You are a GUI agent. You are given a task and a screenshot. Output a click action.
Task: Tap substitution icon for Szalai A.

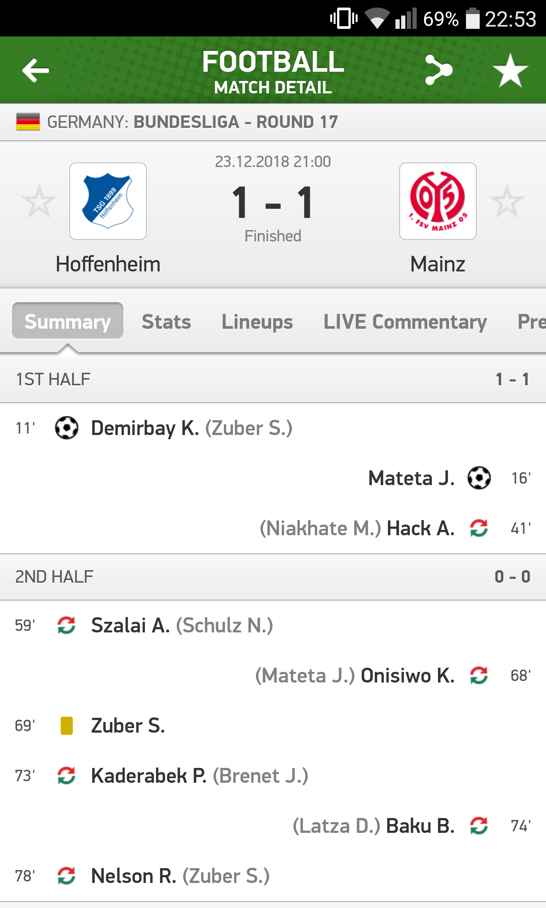[x=67, y=625]
